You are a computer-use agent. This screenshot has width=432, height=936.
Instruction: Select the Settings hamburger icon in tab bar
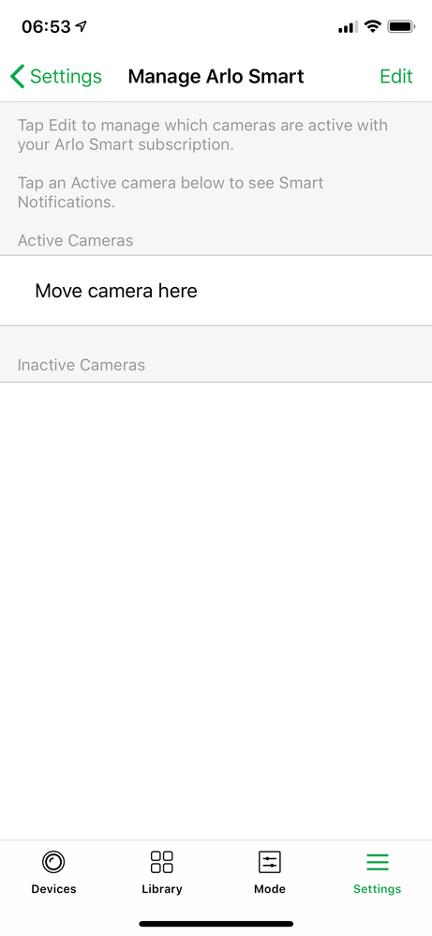click(377, 862)
